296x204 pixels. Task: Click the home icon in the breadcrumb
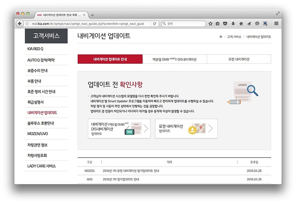[x=221, y=37]
